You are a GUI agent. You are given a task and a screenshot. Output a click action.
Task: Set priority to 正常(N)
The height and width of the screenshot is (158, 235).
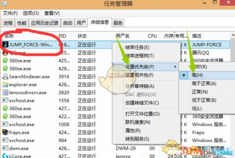pyautogui.click(x=200, y=92)
